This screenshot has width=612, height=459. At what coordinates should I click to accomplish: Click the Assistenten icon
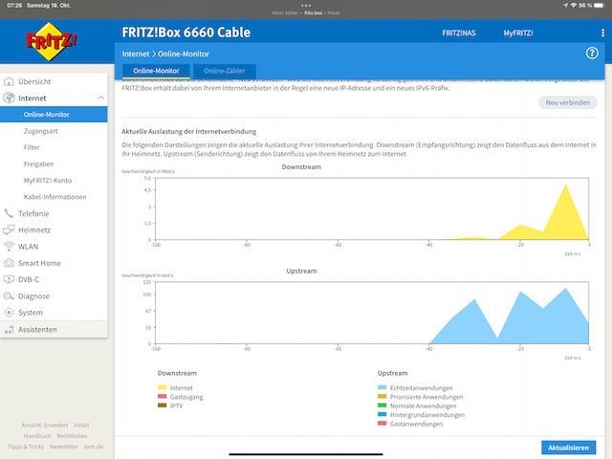pyautogui.click(x=9, y=329)
